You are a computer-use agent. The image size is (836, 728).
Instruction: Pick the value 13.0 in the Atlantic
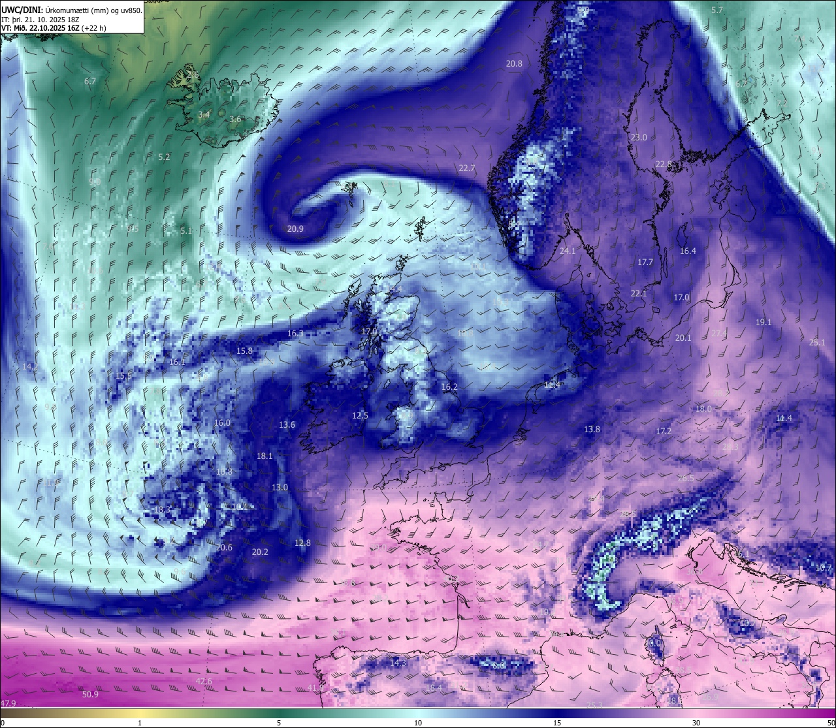pos(280,488)
